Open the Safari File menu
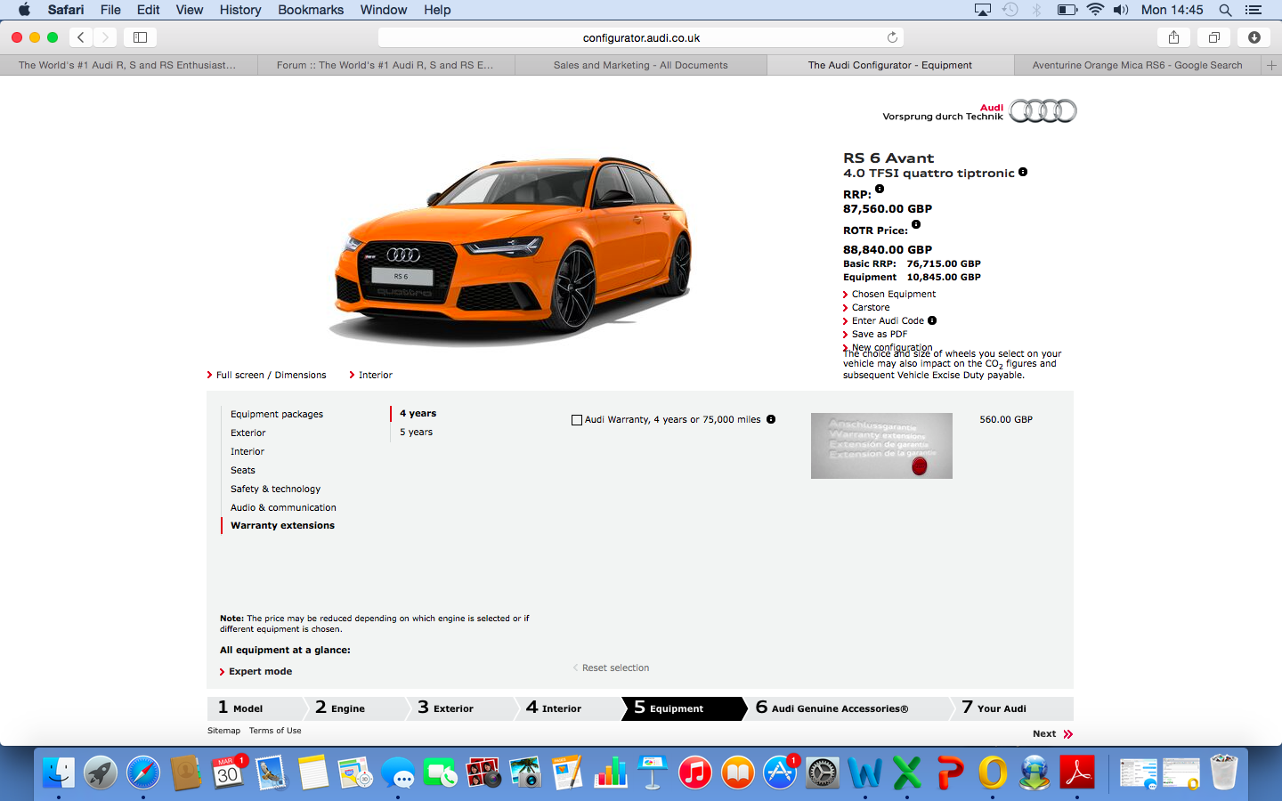This screenshot has width=1282, height=801. (x=110, y=10)
